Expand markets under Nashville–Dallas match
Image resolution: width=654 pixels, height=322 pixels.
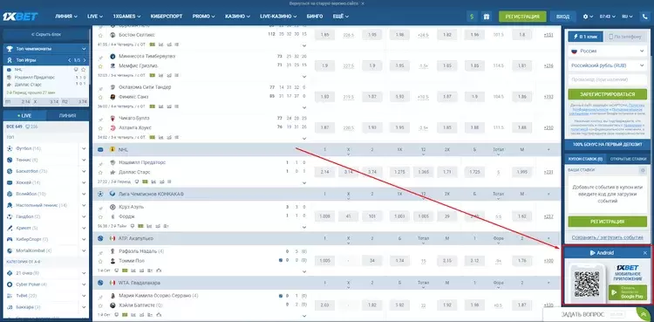click(x=304, y=182)
